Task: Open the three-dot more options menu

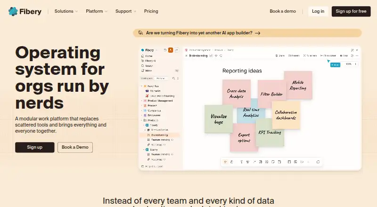Action: (357, 56)
